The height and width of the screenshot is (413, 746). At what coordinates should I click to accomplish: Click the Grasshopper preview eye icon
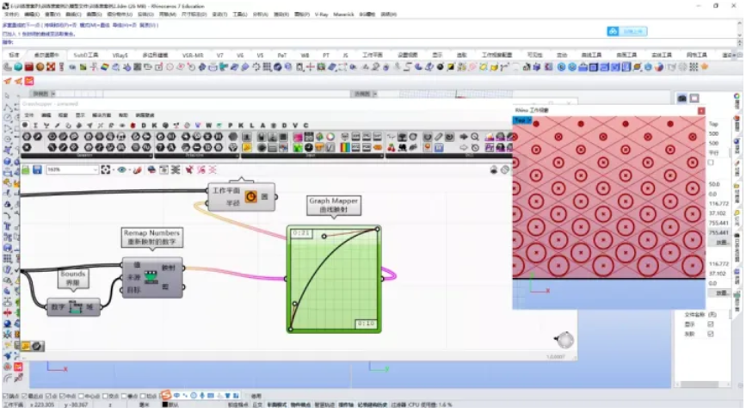[121, 170]
